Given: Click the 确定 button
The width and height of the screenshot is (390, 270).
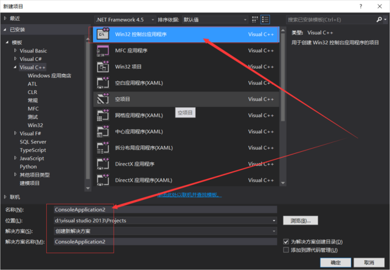Looking at the screenshot, I should (335, 263).
